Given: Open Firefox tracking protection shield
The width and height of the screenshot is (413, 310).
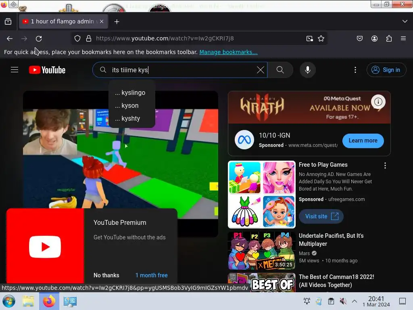Looking at the screenshot, I should (77, 38).
